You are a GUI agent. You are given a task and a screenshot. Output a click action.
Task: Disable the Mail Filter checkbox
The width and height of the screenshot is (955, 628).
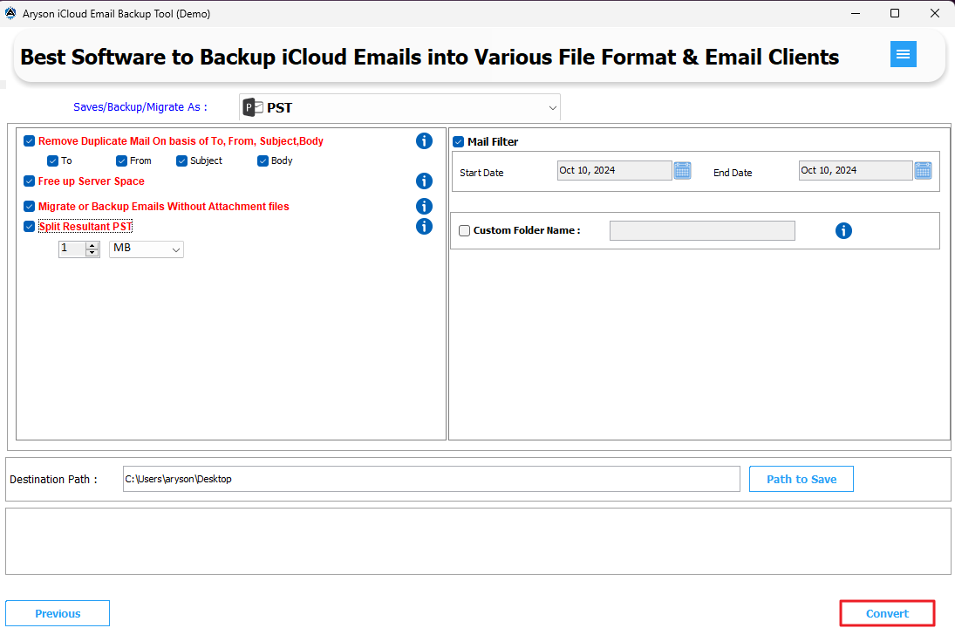coord(459,142)
